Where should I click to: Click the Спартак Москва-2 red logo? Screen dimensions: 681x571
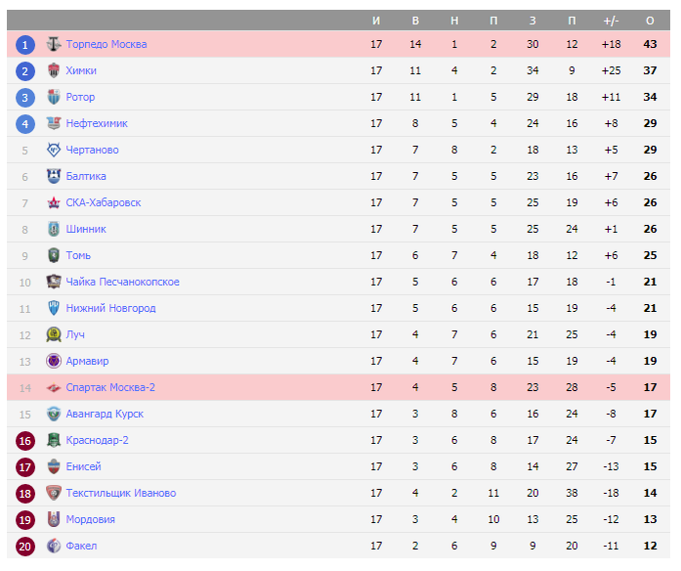[x=54, y=387]
